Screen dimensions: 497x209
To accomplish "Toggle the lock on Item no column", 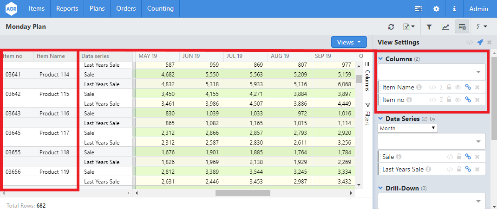I will tap(449, 100).
